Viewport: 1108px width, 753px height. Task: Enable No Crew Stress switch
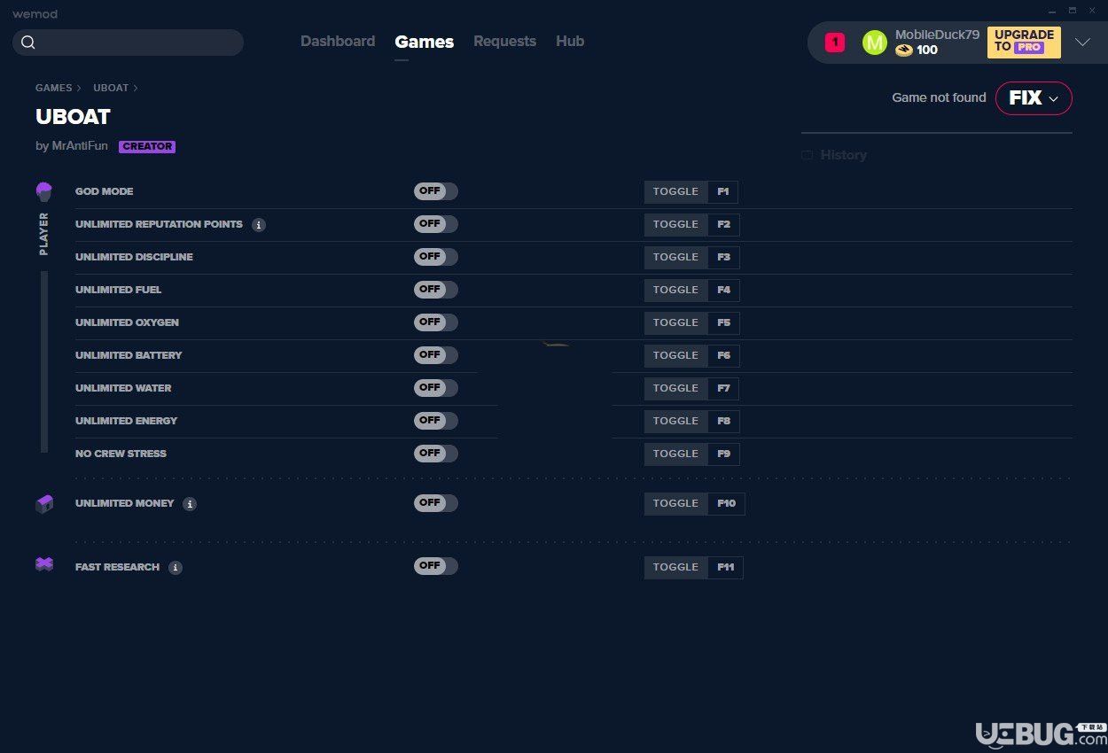[x=436, y=454]
